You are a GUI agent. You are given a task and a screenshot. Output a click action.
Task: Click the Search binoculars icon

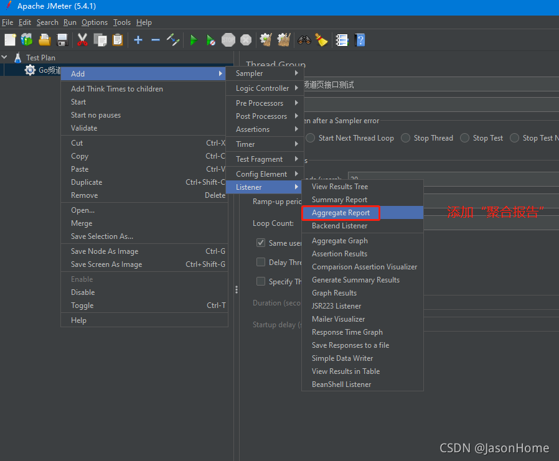(304, 40)
